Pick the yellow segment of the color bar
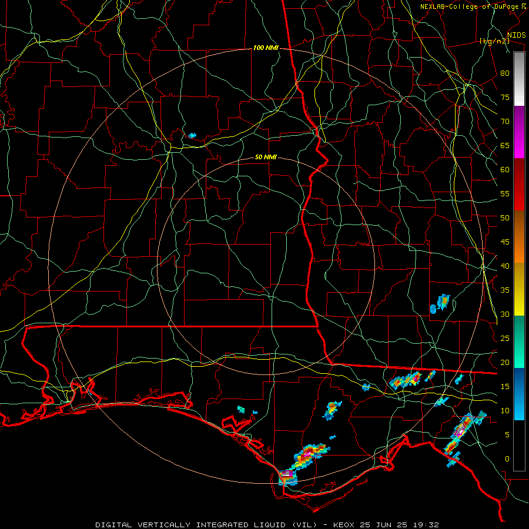This screenshot has height=529, width=529. 519,289
